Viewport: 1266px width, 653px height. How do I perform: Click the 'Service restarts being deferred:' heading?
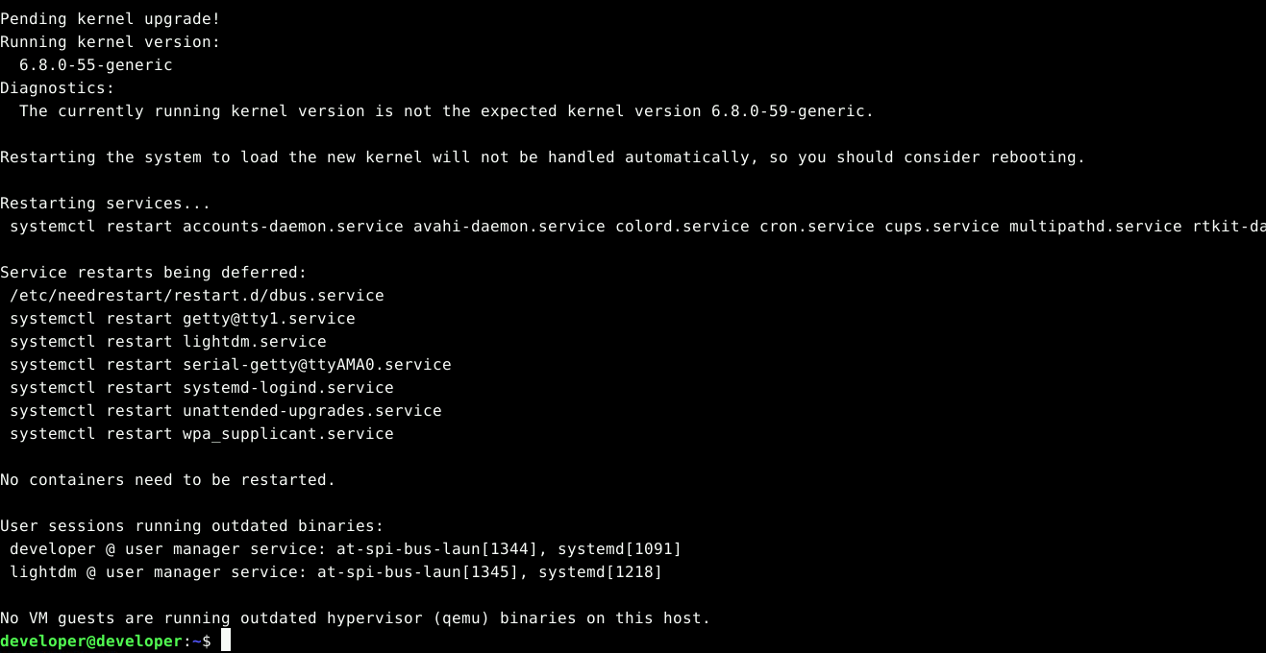(x=154, y=272)
